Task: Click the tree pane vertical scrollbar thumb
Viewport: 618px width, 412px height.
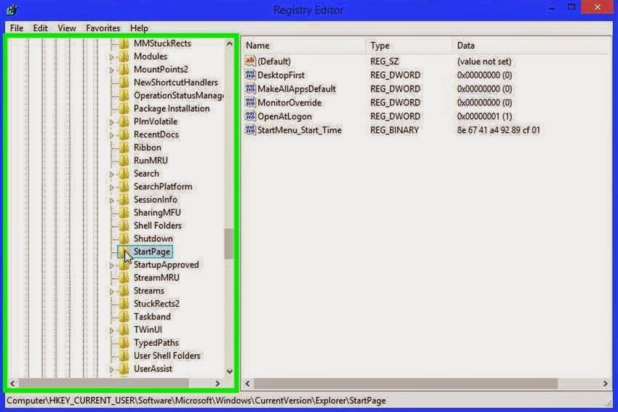Action: point(228,244)
